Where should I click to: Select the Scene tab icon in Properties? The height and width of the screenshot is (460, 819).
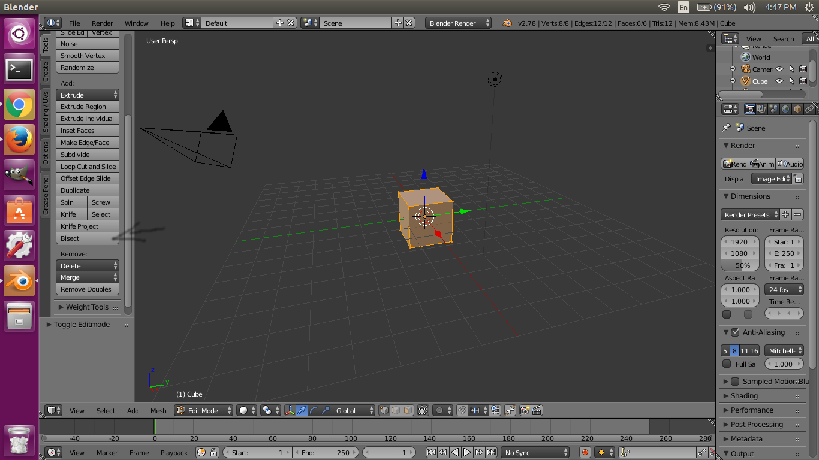coord(773,109)
